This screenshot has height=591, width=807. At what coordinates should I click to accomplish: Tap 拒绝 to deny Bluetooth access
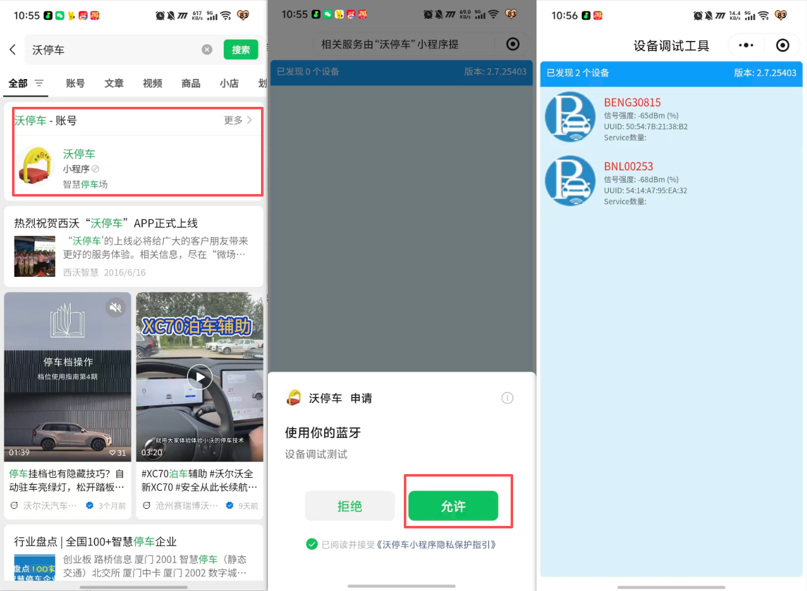(349, 506)
